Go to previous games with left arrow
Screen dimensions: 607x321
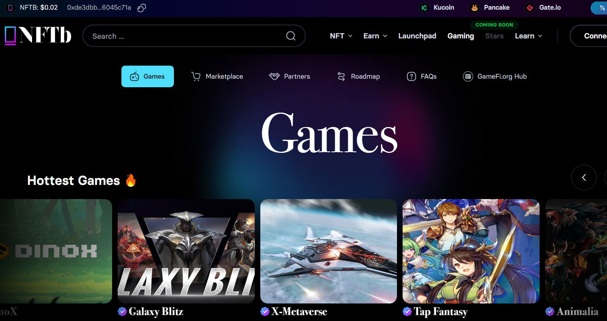[584, 177]
